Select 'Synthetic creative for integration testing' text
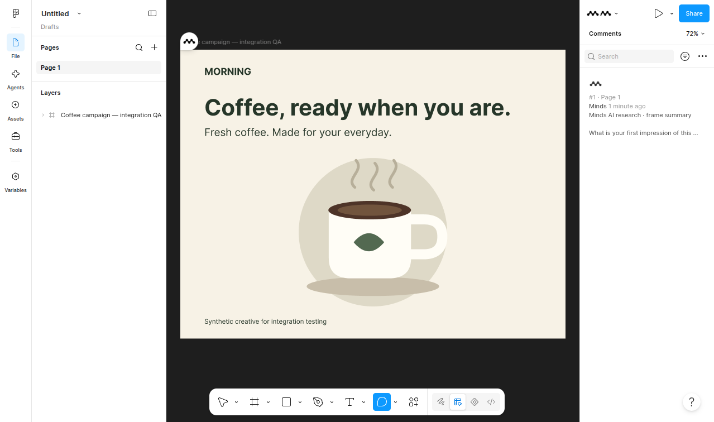Screen dimensions: 714x422 [x=265, y=322]
